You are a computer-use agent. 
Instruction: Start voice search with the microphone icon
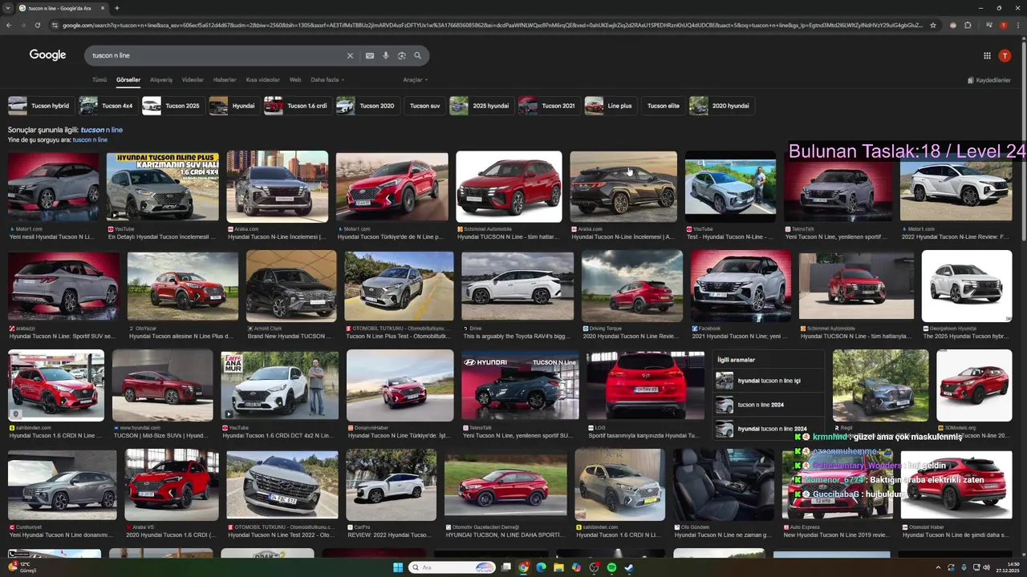(x=386, y=55)
